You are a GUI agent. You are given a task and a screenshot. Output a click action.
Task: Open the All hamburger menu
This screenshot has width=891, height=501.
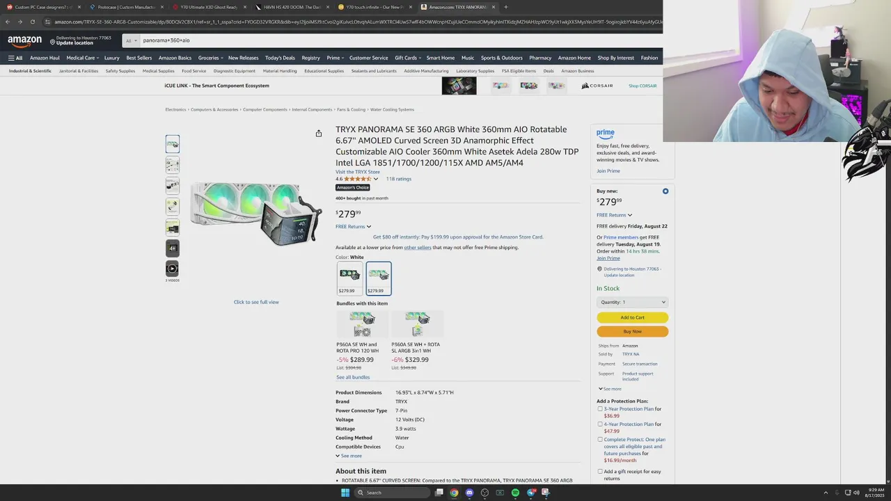point(15,58)
